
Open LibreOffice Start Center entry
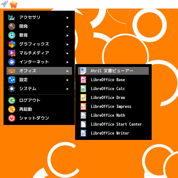tap(113, 124)
